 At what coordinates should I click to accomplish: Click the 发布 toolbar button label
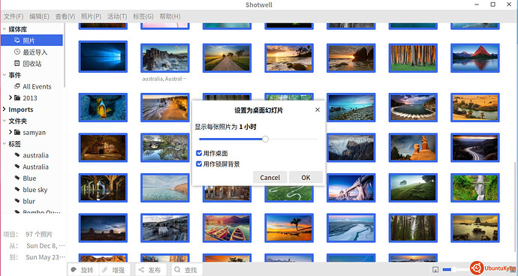point(155,270)
